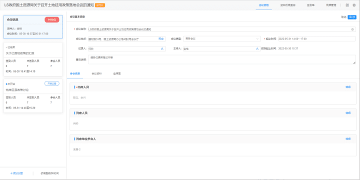
Task: Switch to the 签到单 top tab
Action: tap(310, 5)
